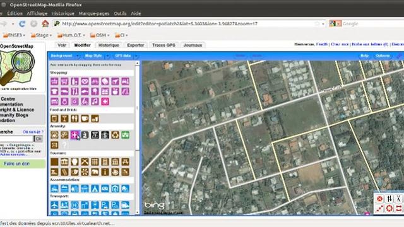Pick the cafe coffee cup icon
Image resolution: width=404 pixels, height=227 pixels.
(85, 119)
